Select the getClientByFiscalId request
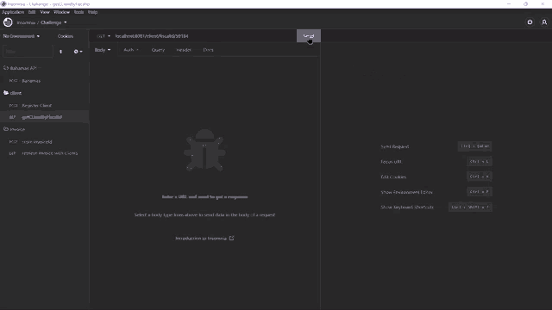This screenshot has height=310, width=552. pyautogui.click(x=44, y=117)
